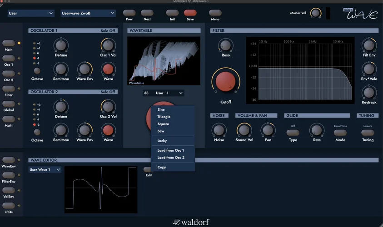Image resolution: width=383 pixels, height=227 pixels.
Task: Click the Sound Vol knob
Action: (244, 130)
